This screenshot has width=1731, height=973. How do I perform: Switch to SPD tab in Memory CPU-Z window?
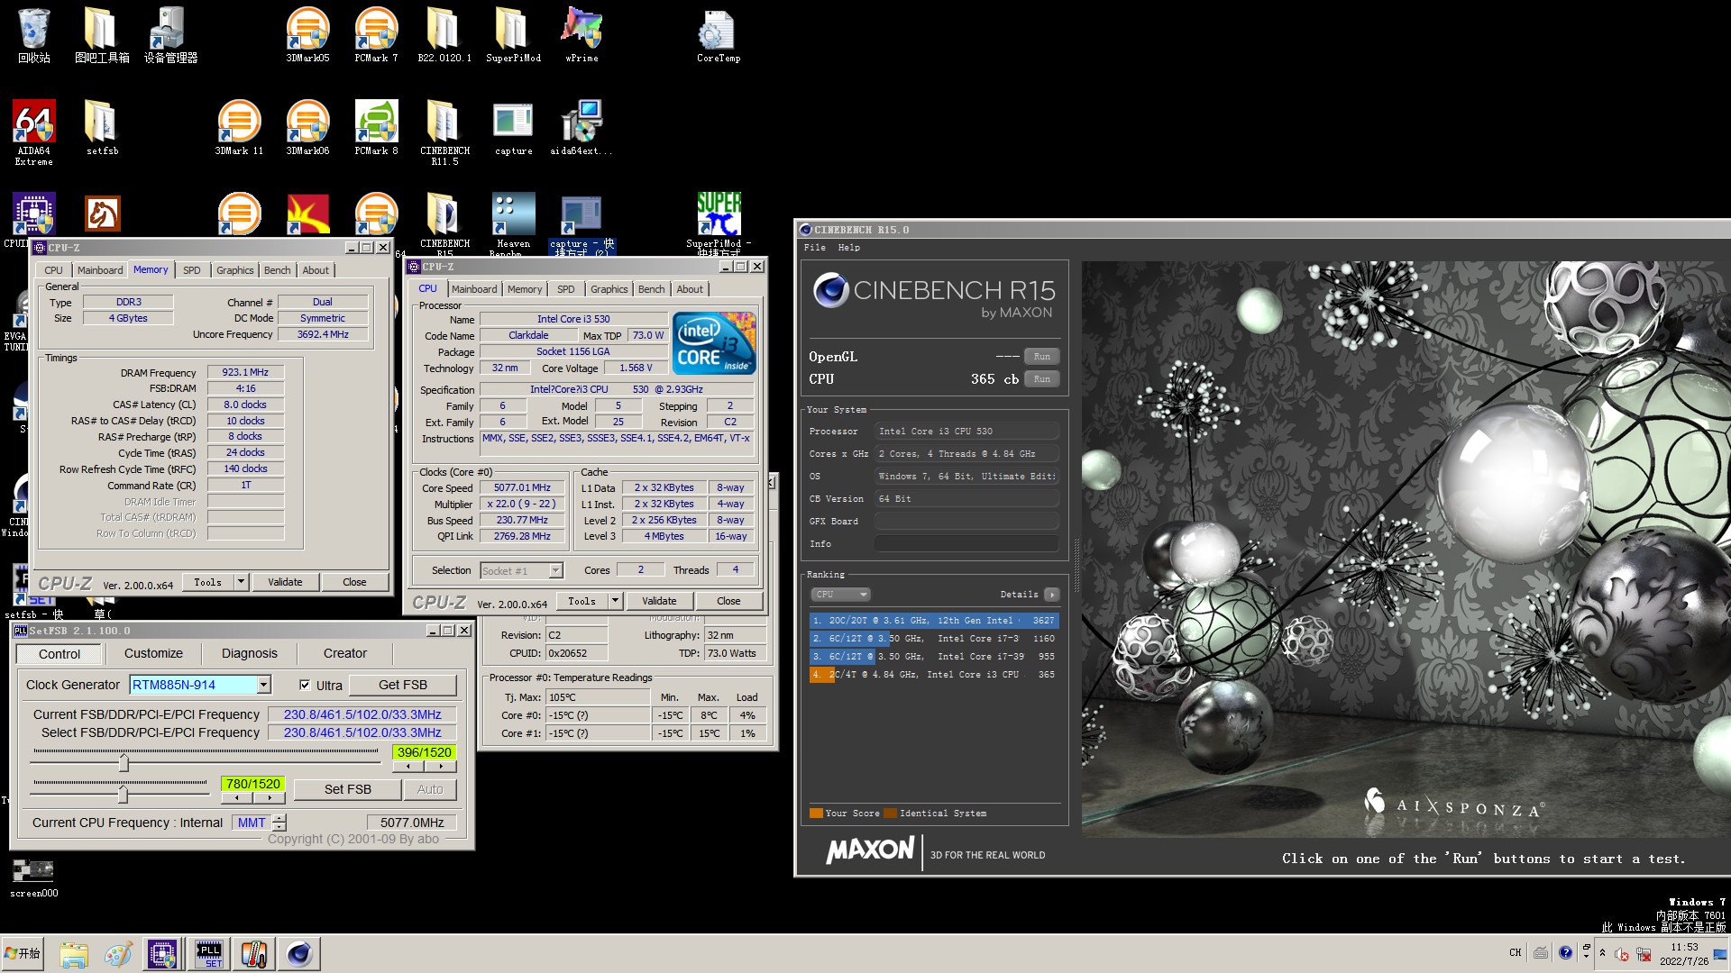pyautogui.click(x=192, y=270)
